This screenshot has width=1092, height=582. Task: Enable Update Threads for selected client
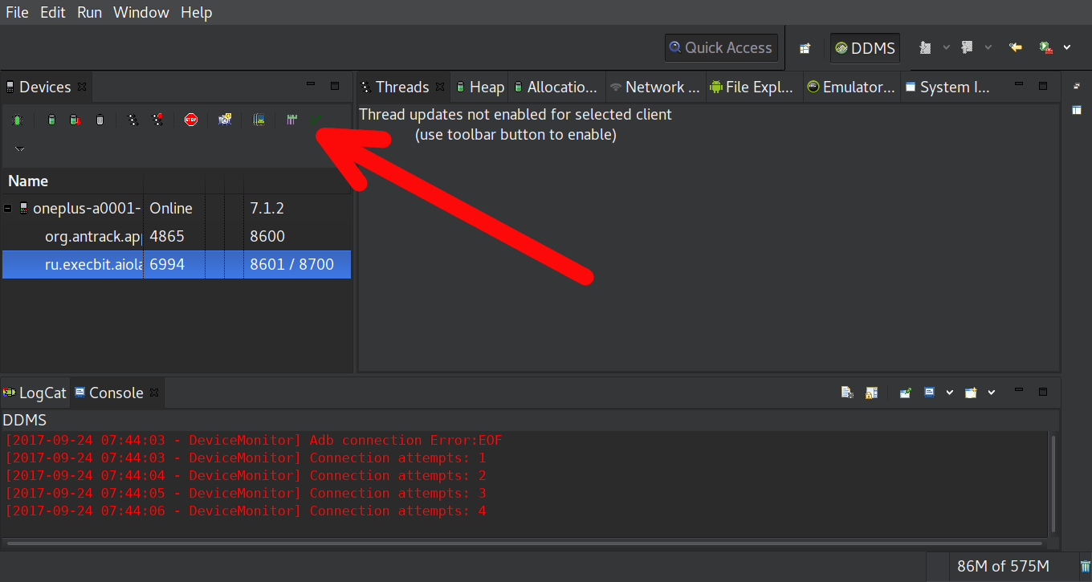click(133, 120)
